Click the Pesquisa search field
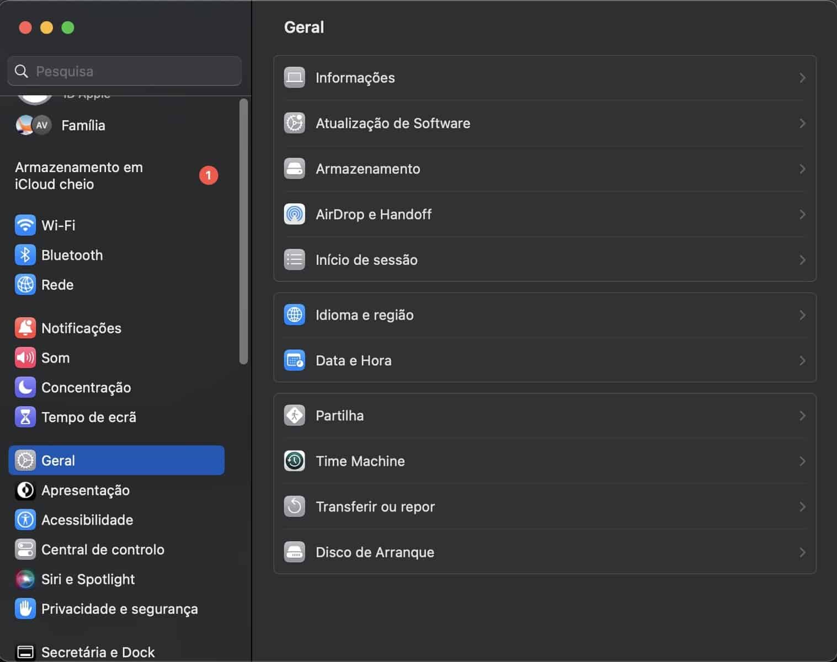 (x=125, y=71)
